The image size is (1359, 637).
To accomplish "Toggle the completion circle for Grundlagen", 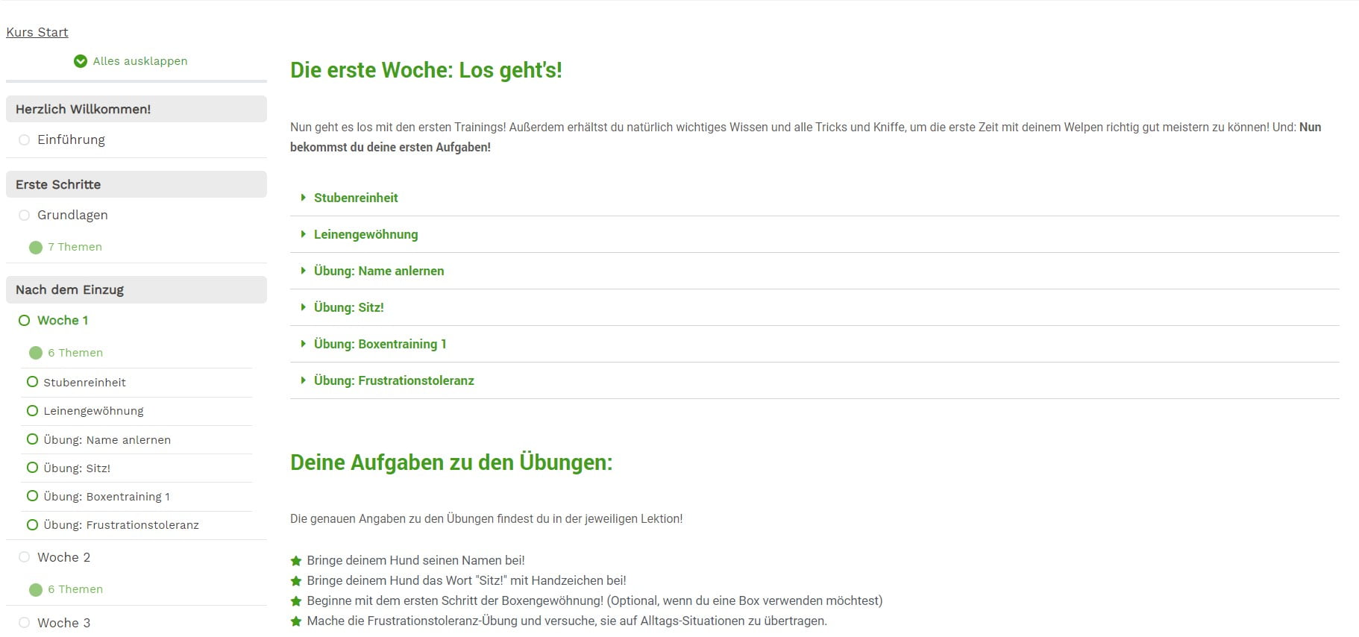I will click(x=25, y=216).
